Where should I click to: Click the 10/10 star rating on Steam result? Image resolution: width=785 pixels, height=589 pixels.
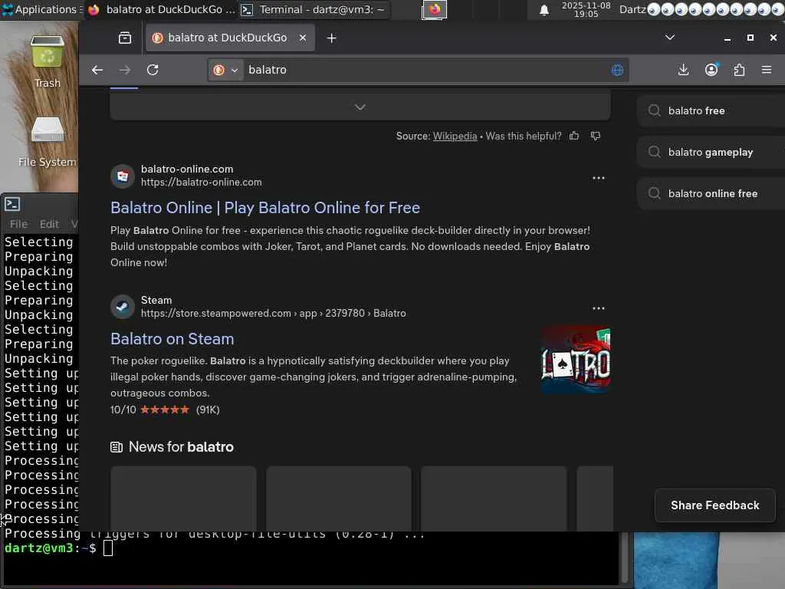(x=165, y=410)
